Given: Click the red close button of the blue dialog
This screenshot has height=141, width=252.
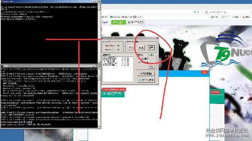Looking at the screenshot, I should [x=204, y=72].
